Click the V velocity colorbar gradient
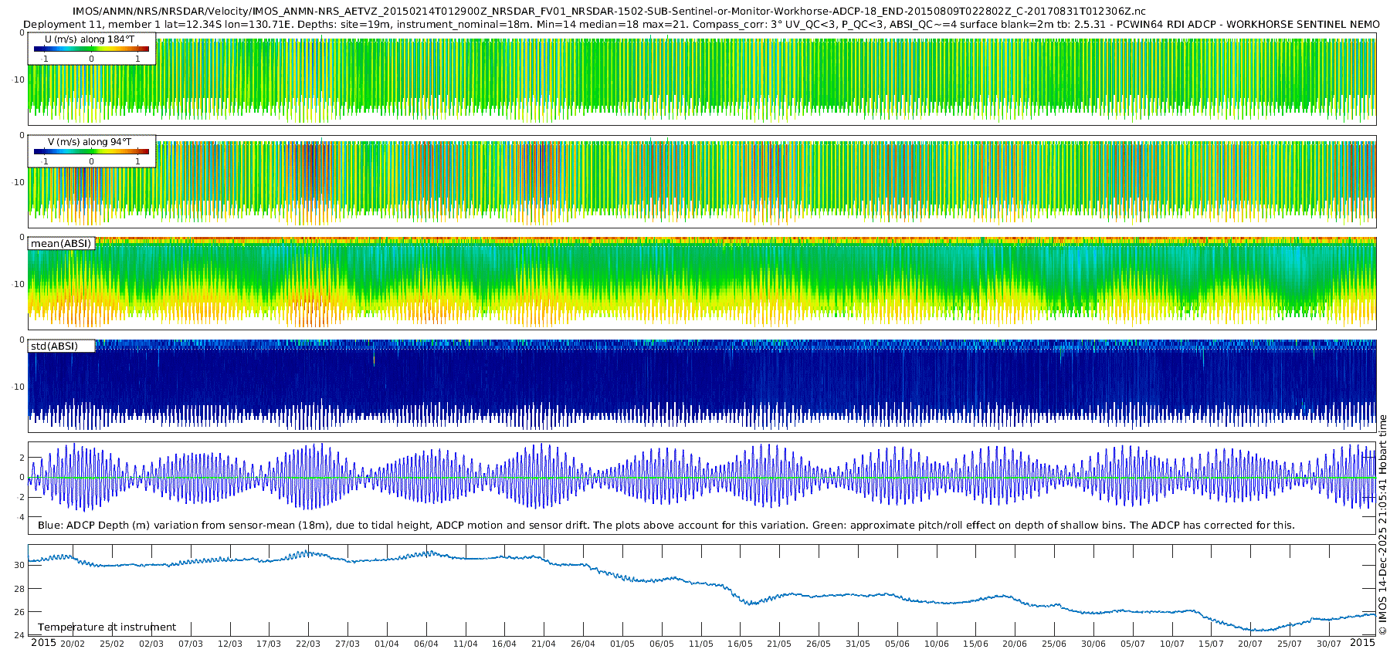Screen dimensions: 1390x656 tap(91, 152)
